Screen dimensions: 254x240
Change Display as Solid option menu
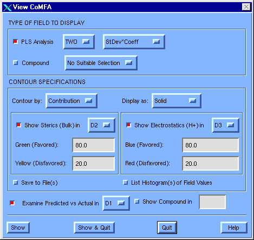[x=177, y=101]
